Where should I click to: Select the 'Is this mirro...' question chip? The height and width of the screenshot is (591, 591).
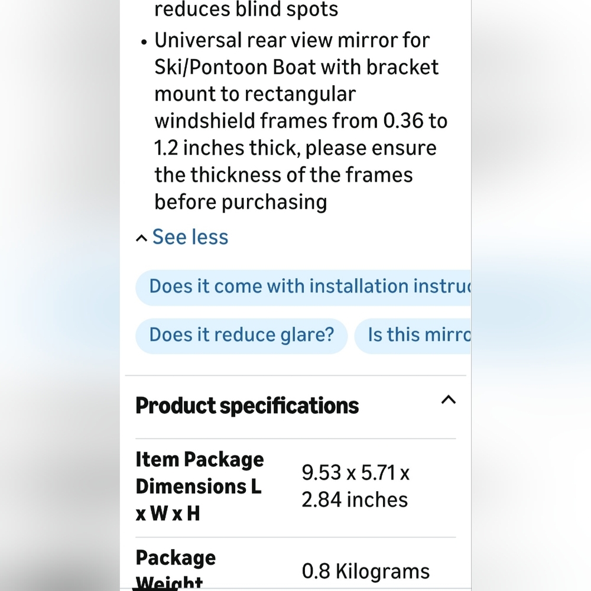413,336
